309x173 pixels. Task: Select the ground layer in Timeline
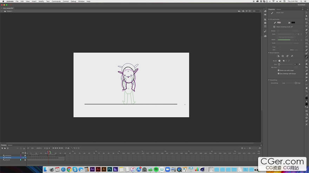[8, 160]
